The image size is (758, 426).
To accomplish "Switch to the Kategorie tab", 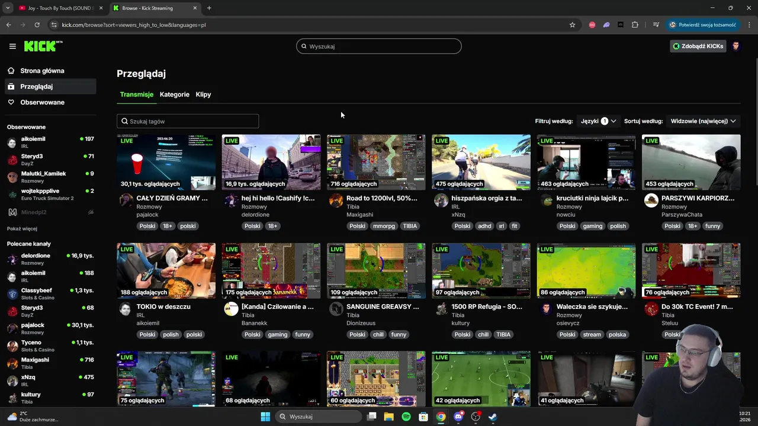I will click(175, 95).
